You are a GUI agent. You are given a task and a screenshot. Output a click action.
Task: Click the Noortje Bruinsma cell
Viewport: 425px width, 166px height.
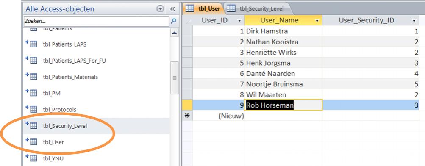point(283,84)
